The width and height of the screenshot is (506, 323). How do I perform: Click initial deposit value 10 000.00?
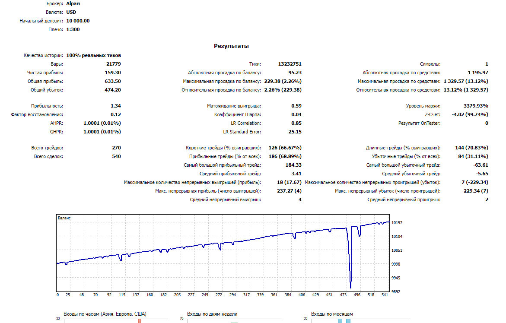pos(78,21)
